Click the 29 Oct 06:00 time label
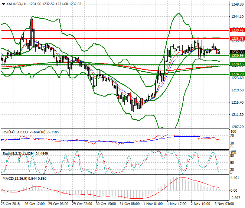This screenshot has height=208, width=245. point(58,204)
